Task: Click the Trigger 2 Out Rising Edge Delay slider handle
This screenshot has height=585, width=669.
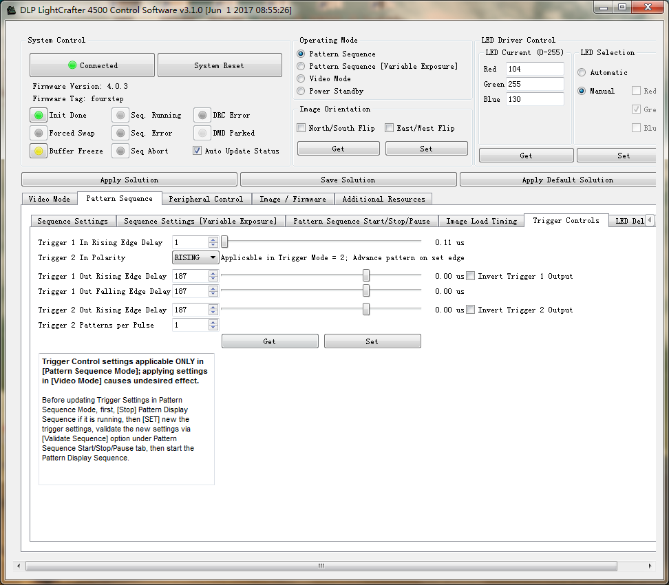Action: coord(366,309)
